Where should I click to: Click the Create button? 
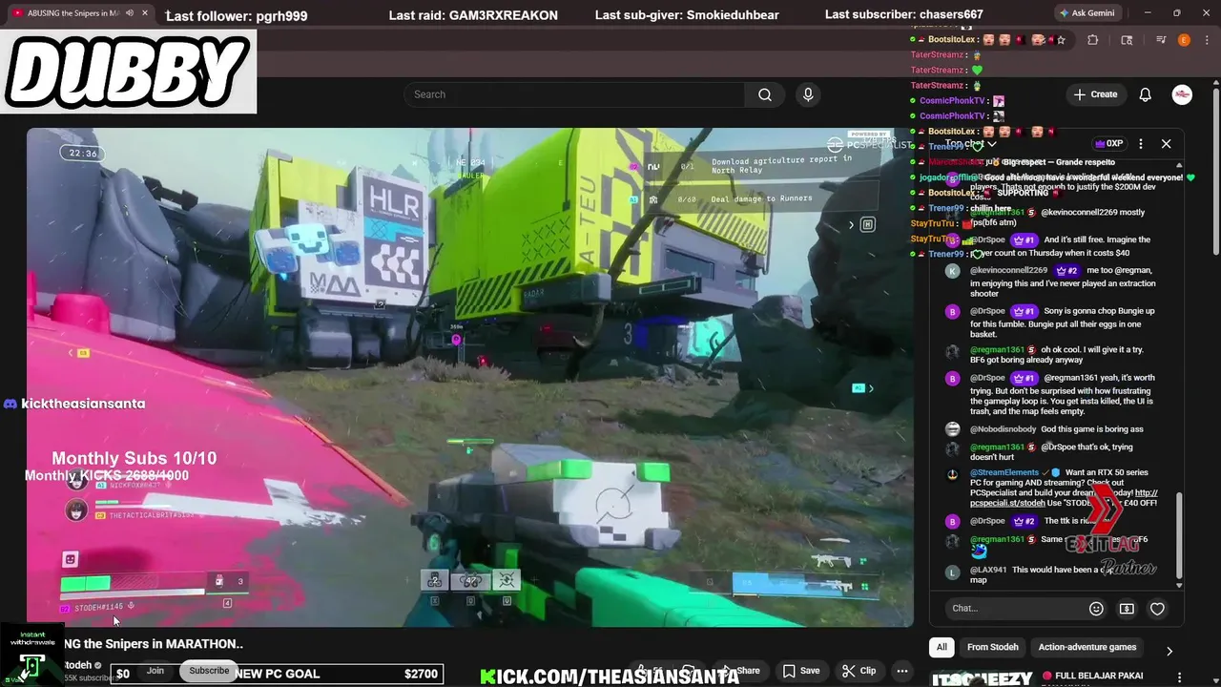point(1095,94)
